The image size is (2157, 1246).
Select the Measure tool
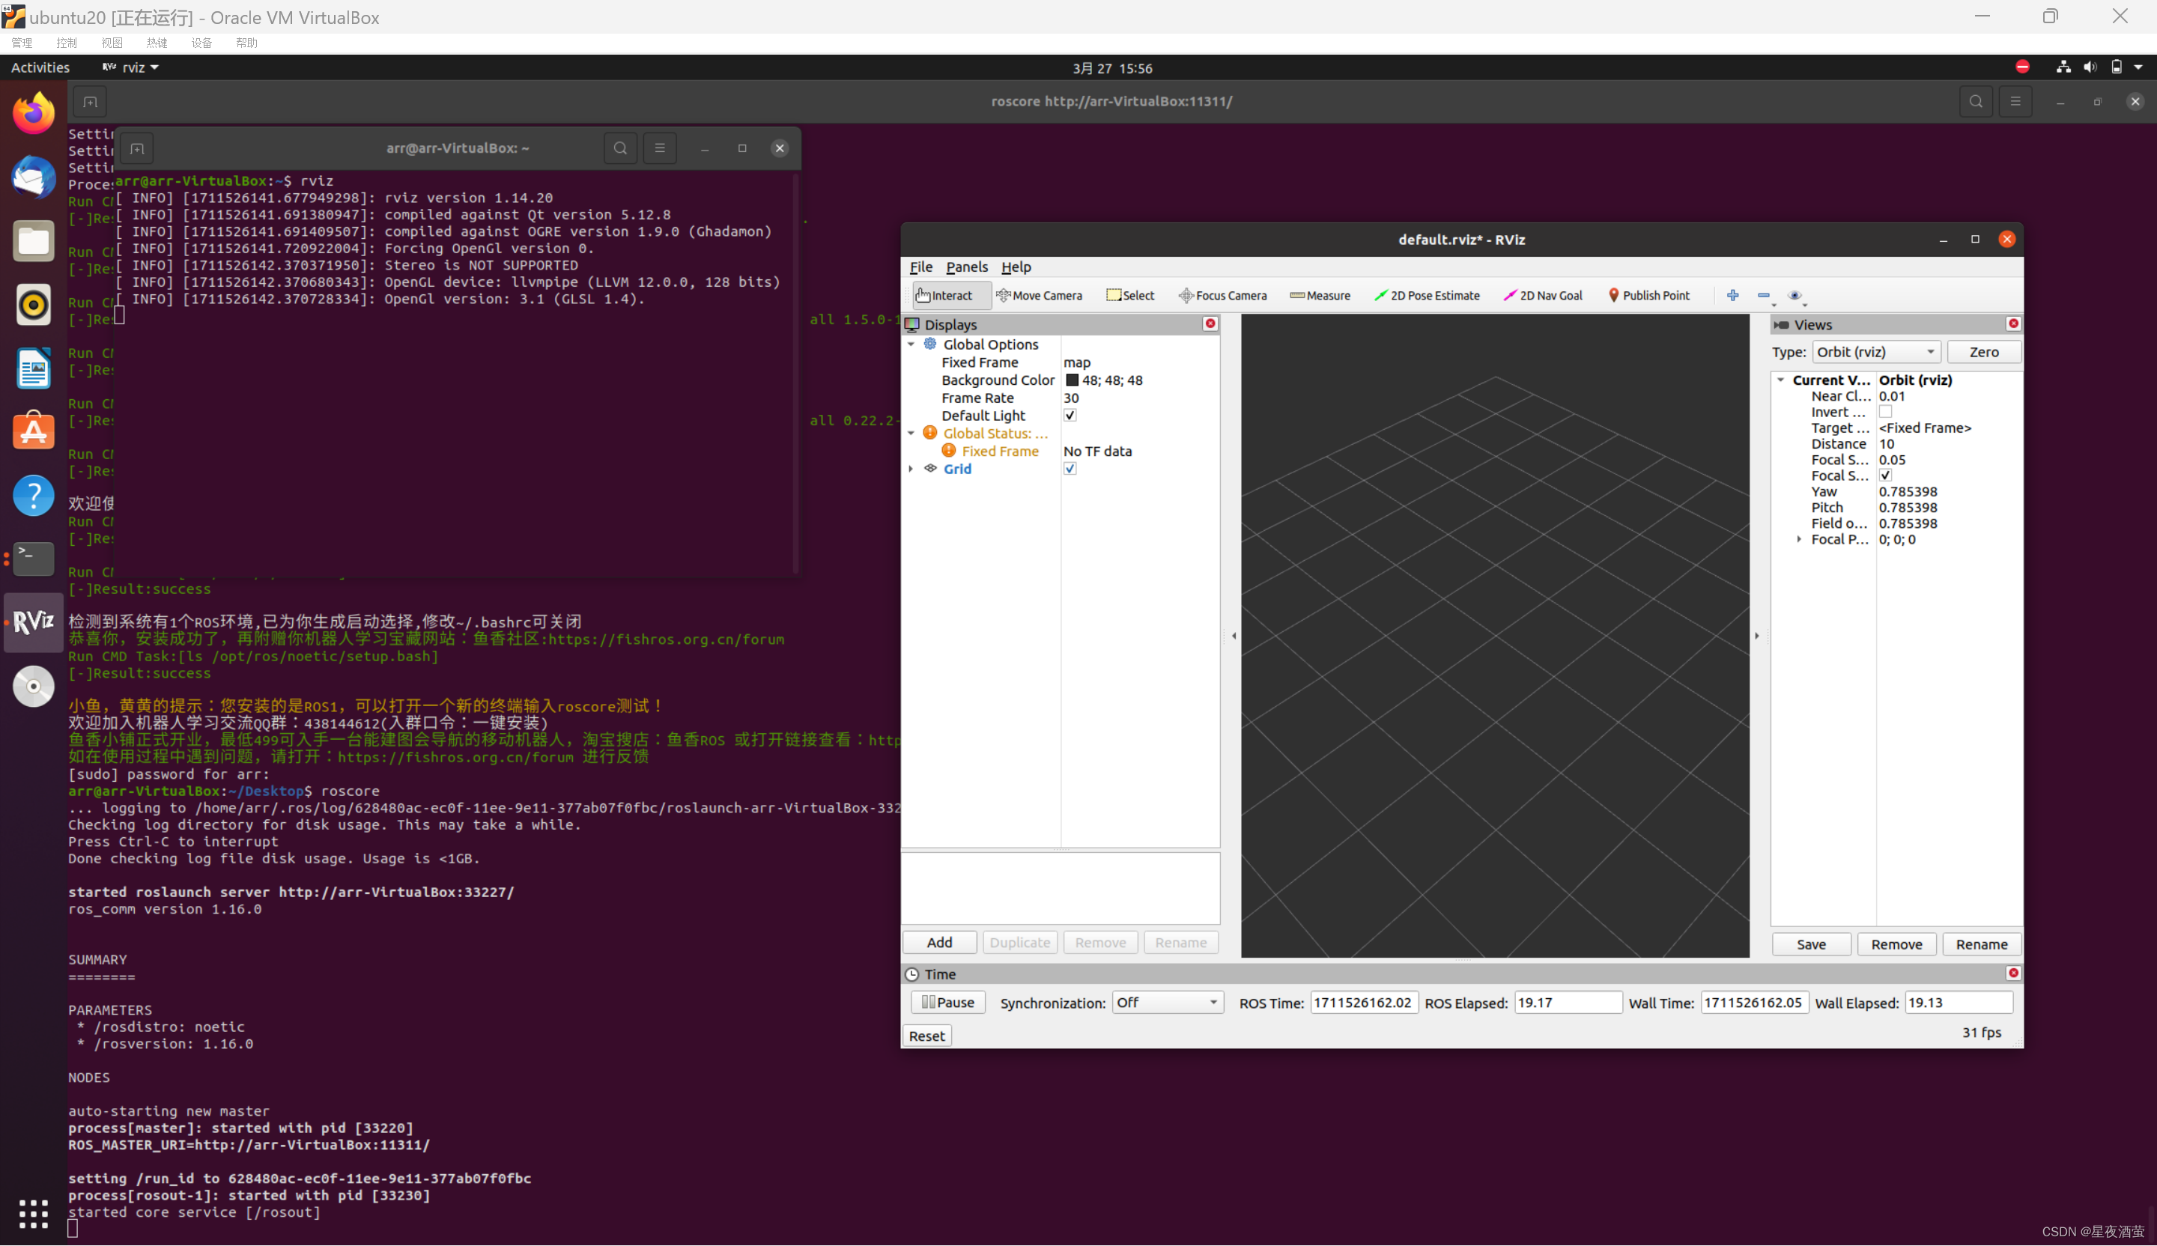(x=1319, y=295)
